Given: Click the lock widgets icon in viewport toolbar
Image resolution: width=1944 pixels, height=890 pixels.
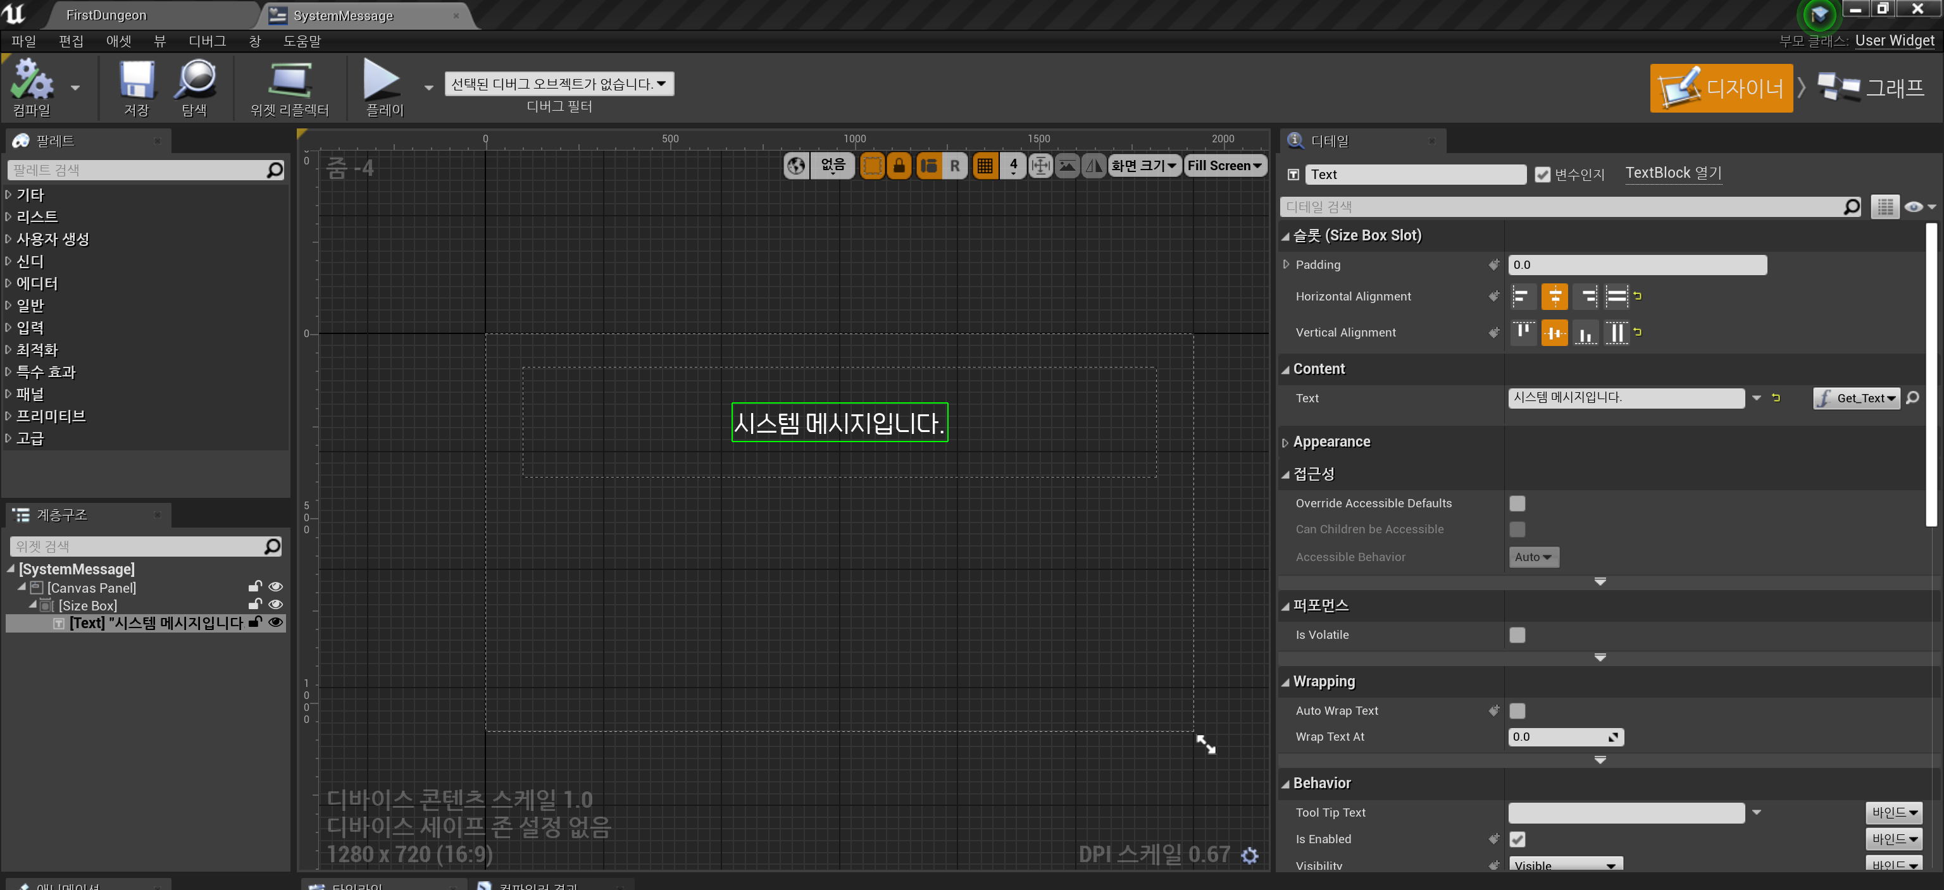Looking at the screenshot, I should (x=899, y=165).
